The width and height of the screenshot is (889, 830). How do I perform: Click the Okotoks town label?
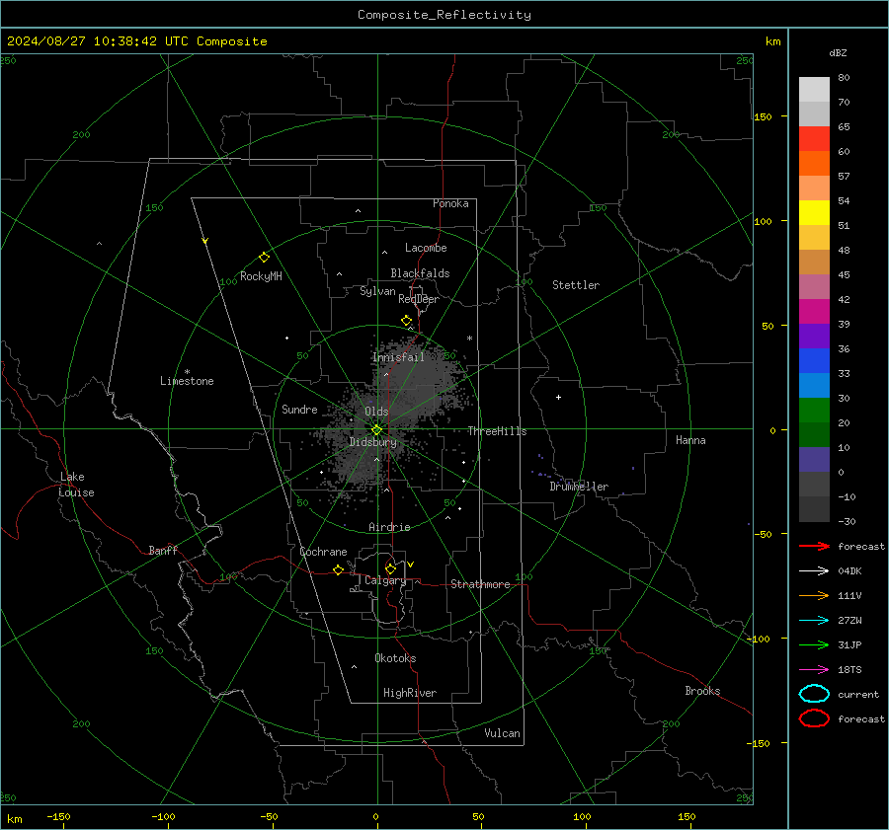pyautogui.click(x=395, y=658)
